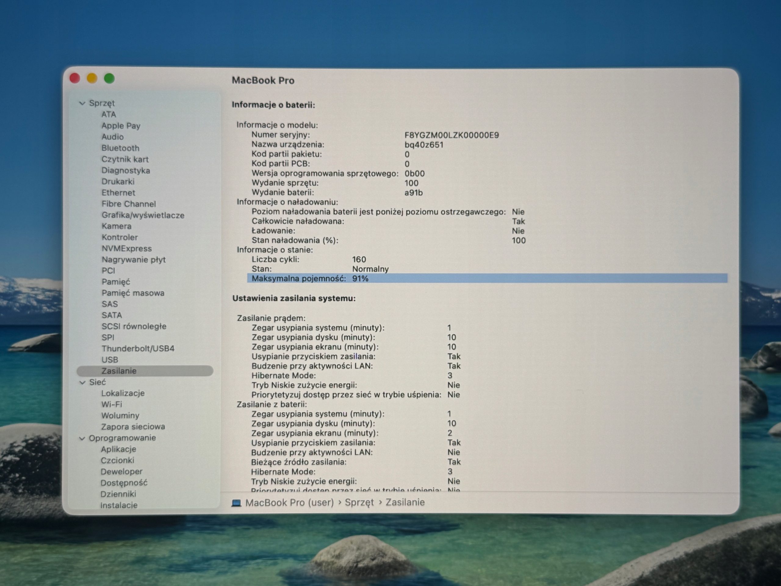Open Kamera in the sidebar
This screenshot has width=781, height=586.
pos(117,226)
